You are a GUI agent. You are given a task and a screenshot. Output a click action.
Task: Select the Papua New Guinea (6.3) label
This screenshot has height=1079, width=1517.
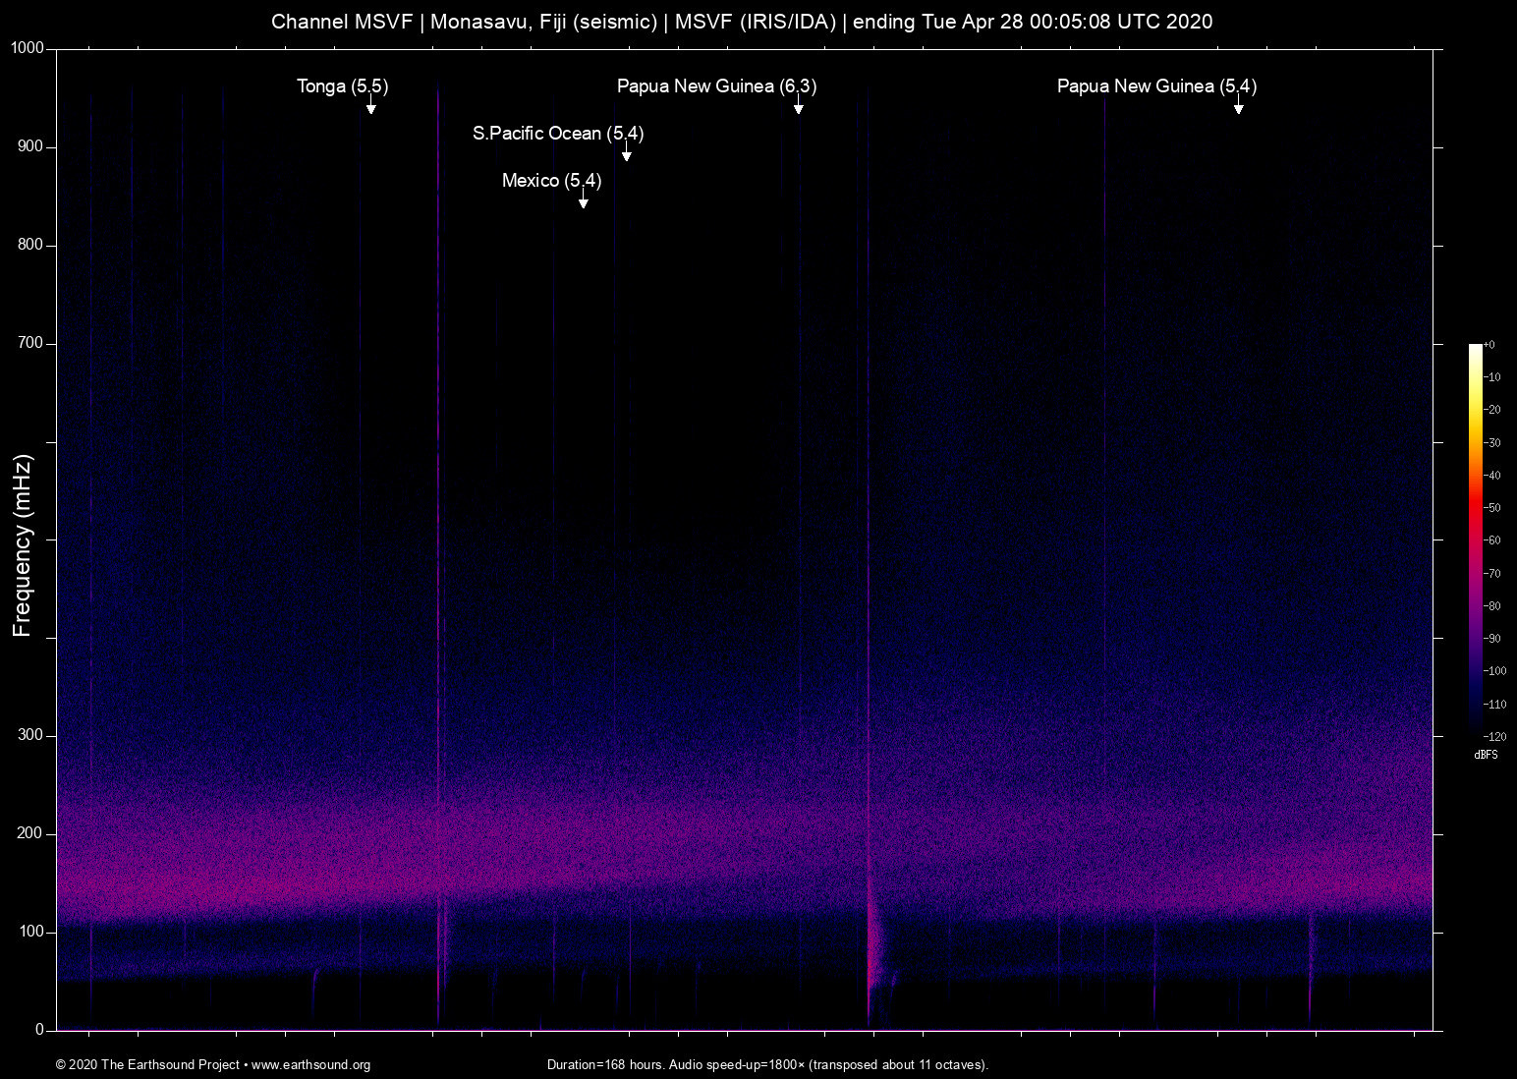716,86
